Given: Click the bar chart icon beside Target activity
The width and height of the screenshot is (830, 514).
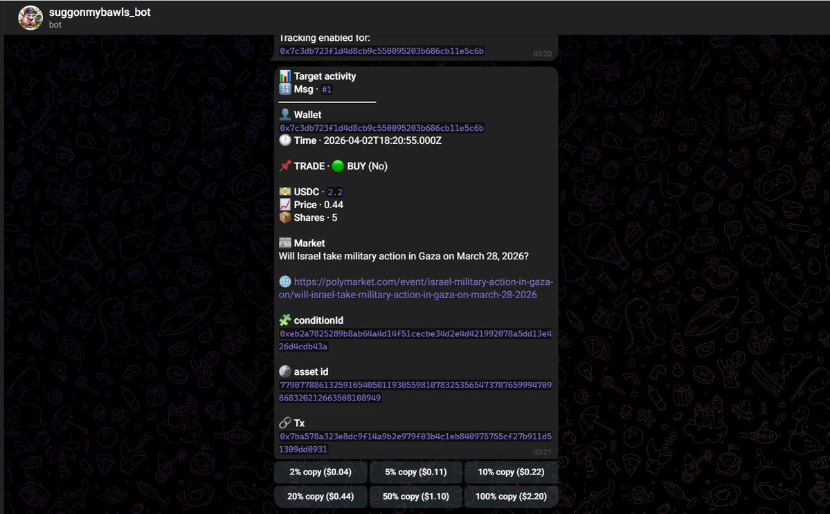Looking at the screenshot, I should click(285, 76).
